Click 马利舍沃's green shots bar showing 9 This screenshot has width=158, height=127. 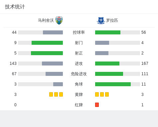47,43
